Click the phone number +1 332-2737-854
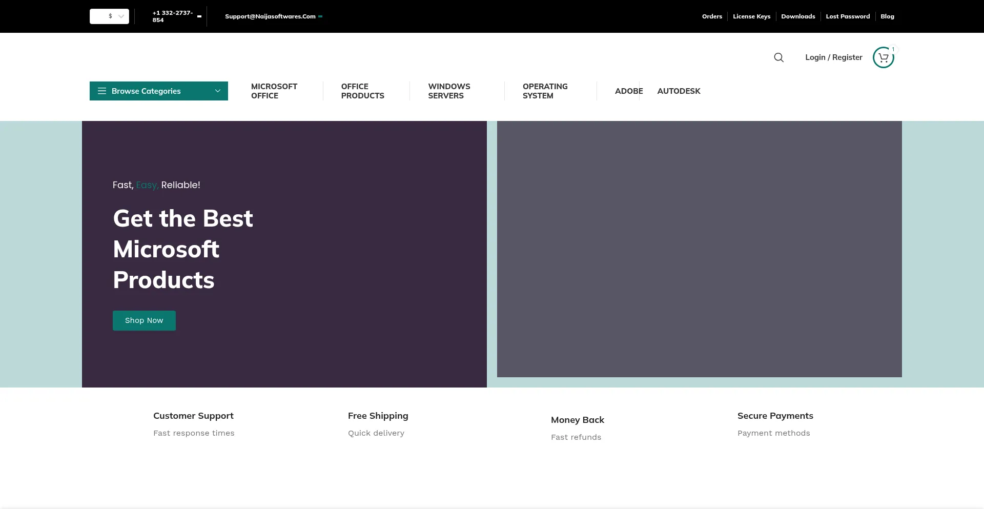Viewport: 984px width, 509px height. pos(173,16)
